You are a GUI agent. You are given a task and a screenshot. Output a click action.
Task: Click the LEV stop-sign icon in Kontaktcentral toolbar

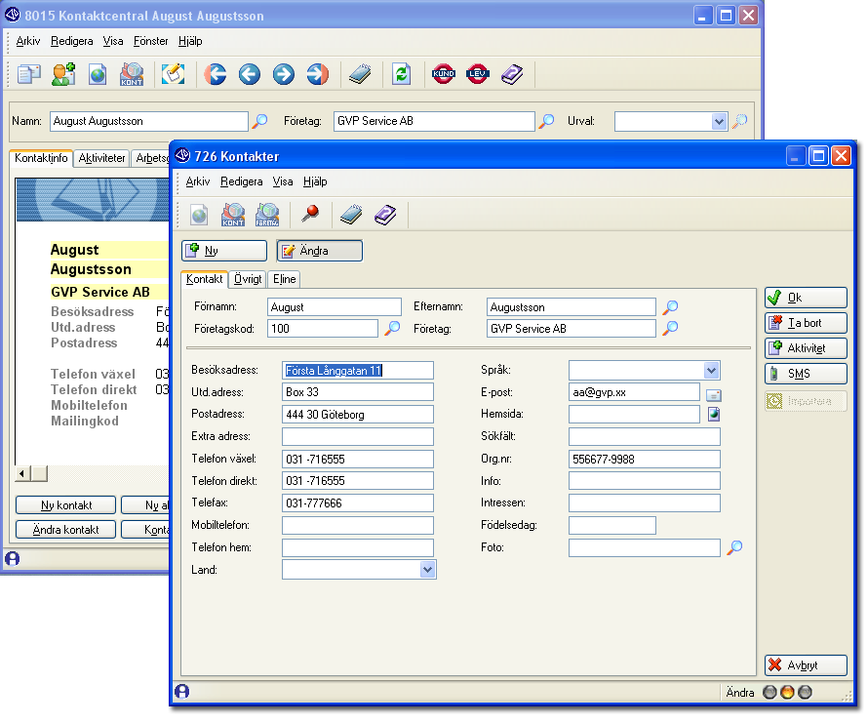tap(477, 74)
